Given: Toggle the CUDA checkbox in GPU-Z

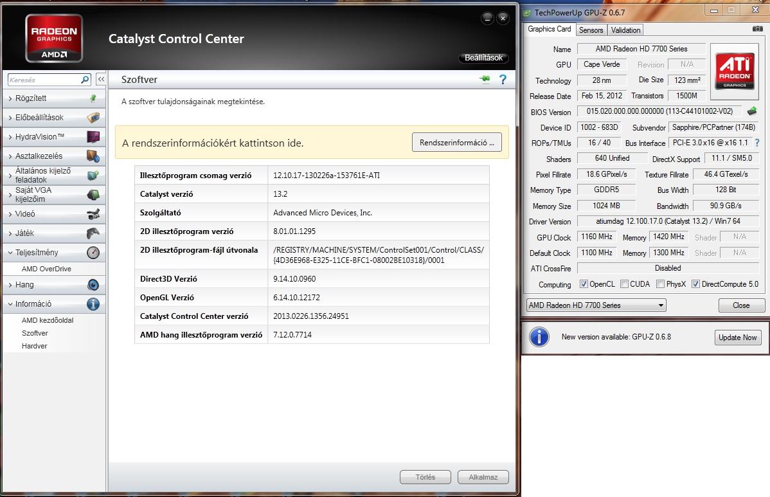Looking at the screenshot, I should click(624, 284).
